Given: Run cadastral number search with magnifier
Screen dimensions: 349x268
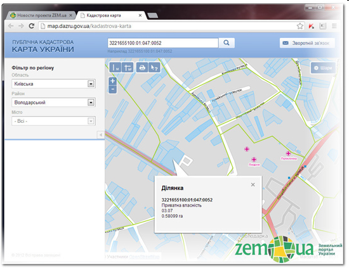Looking at the screenshot, I should point(227,43).
